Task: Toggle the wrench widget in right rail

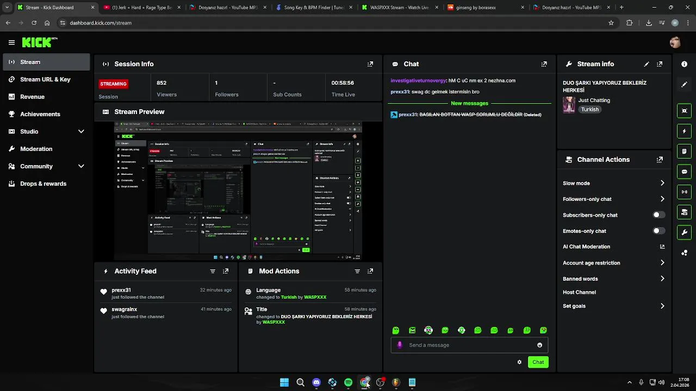Action: [684, 232]
